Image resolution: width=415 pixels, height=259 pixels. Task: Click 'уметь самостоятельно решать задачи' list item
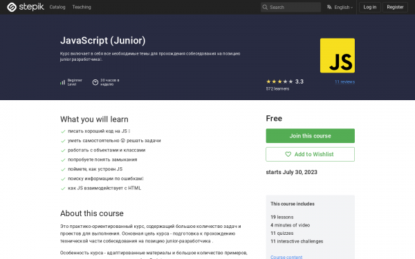[x=114, y=141]
